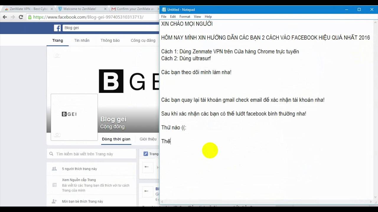Open Notepad View menu

197,16
